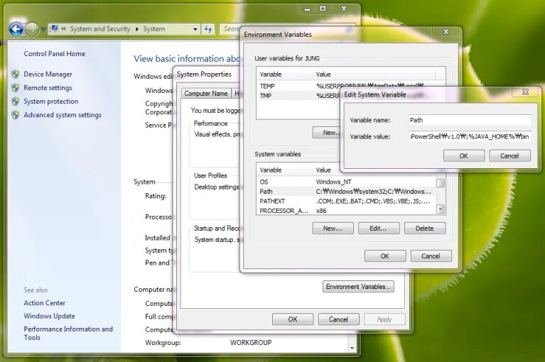This screenshot has width=545, height=362.
Task: Select PROCESSOR_A... row in system variables
Action: (346, 210)
